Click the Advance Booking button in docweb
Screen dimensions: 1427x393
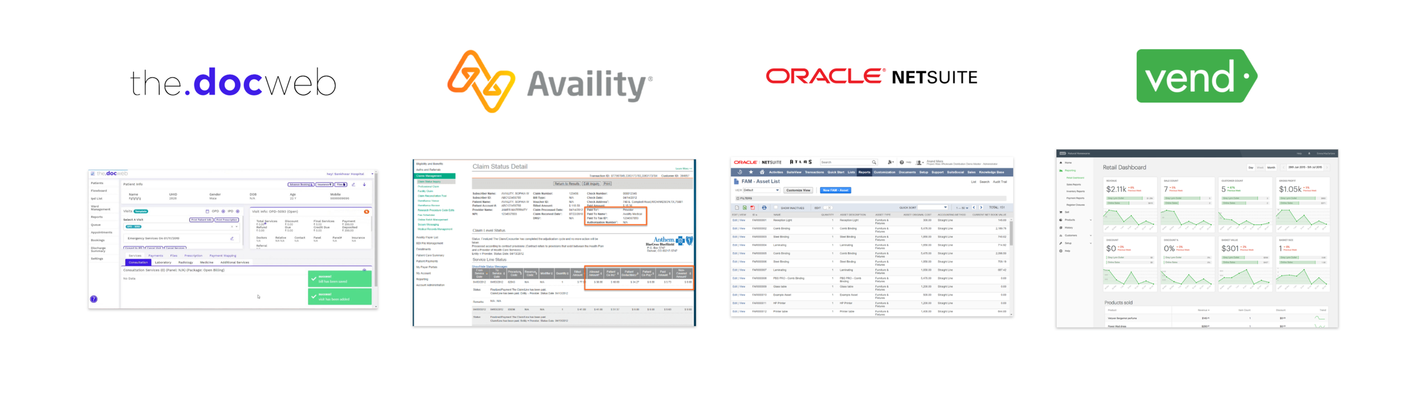tap(301, 184)
